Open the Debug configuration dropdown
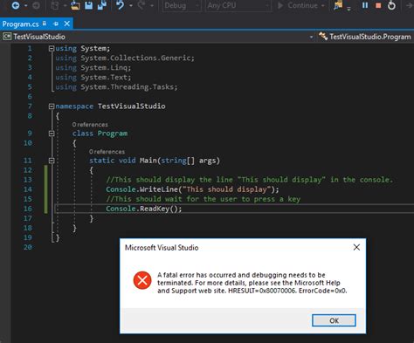Image resolution: width=414 pixels, height=343 pixels. pyautogui.click(x=182, y=5)
